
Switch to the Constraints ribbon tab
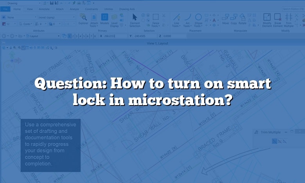click(91, 9)
